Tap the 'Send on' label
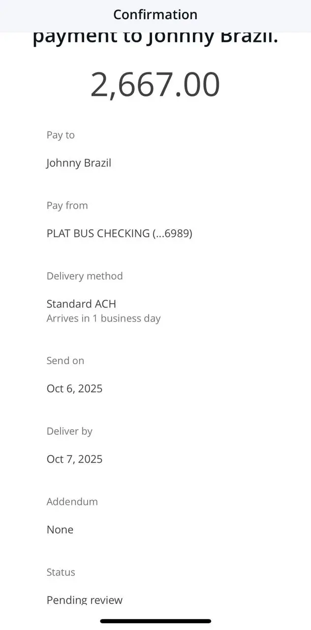The image size is (311, 630). point(65,361)
